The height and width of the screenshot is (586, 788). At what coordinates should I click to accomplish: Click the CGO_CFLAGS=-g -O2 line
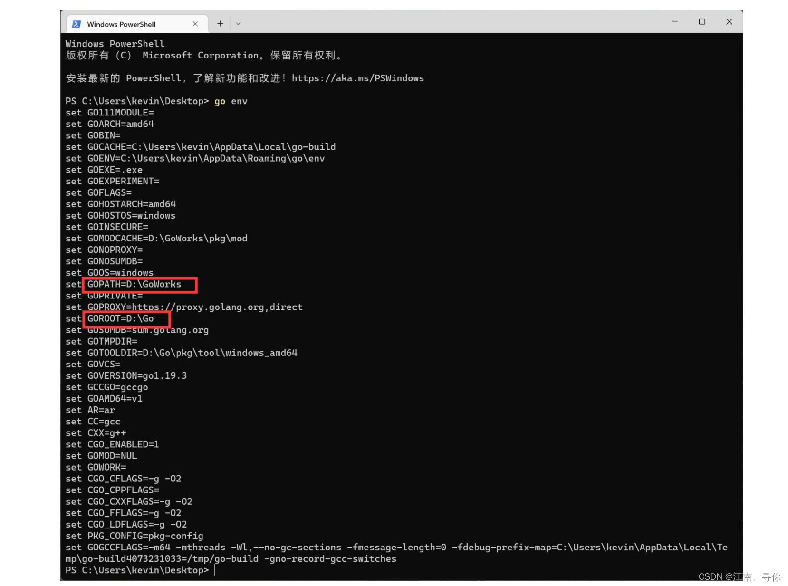pos(124,479)
